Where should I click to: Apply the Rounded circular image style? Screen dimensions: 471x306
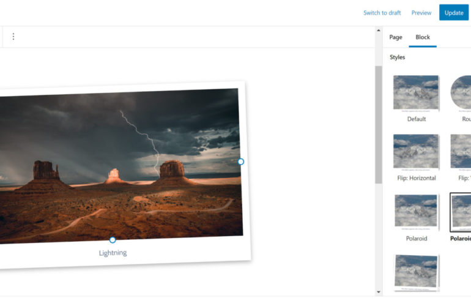click(461, 93)
